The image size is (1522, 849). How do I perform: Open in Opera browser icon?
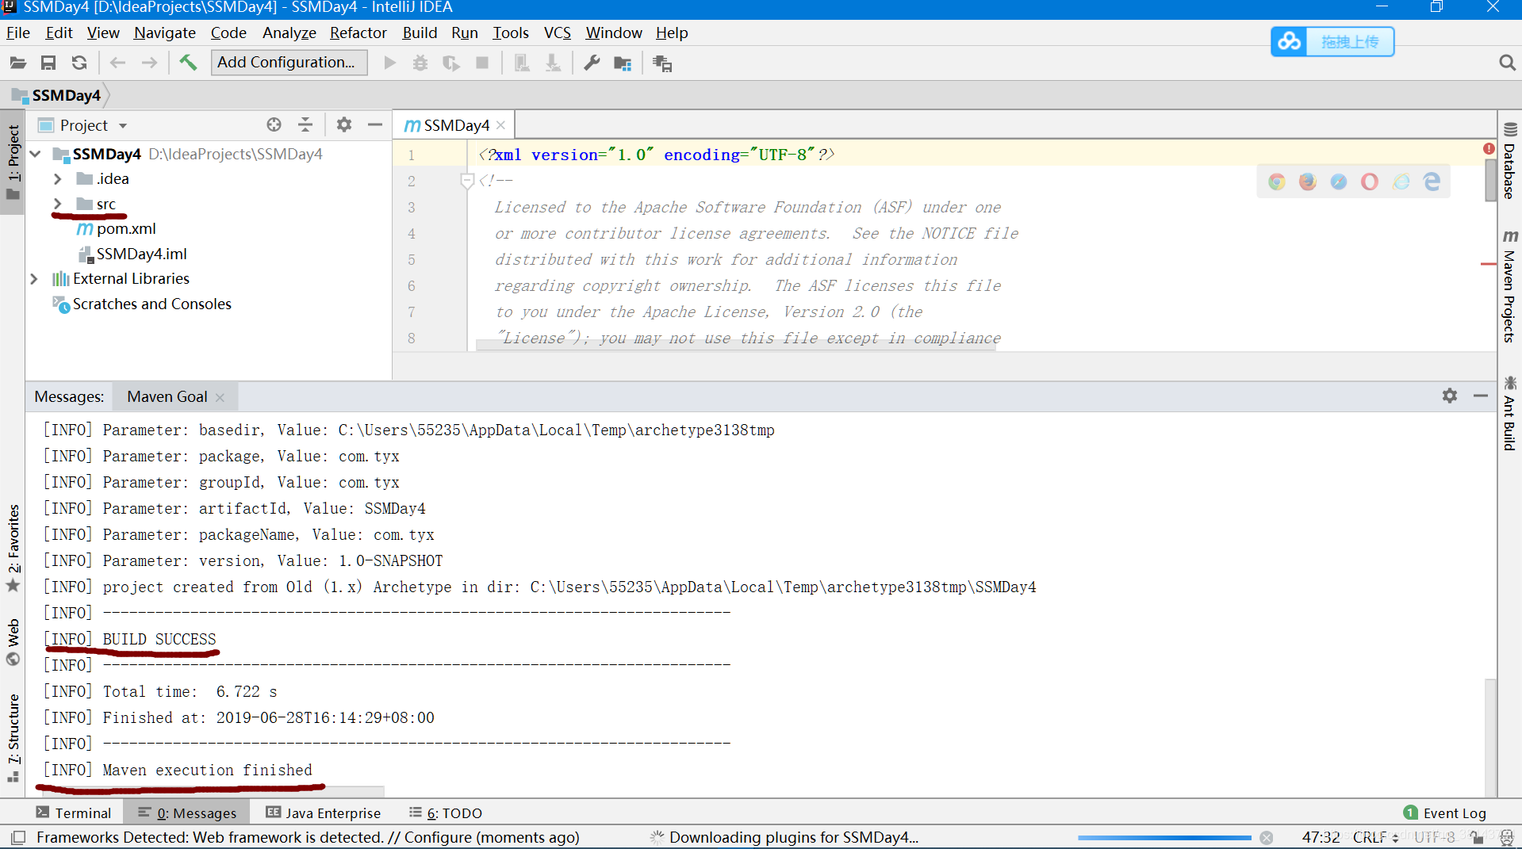pos(1370,182)
